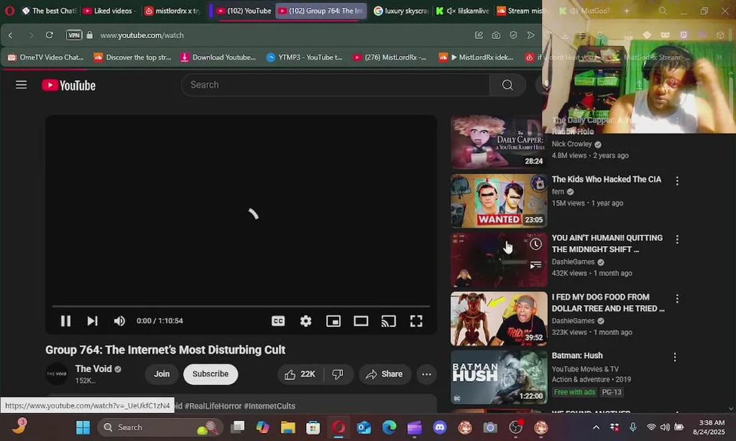Open the YouTube hamburger guide menu

21,85
